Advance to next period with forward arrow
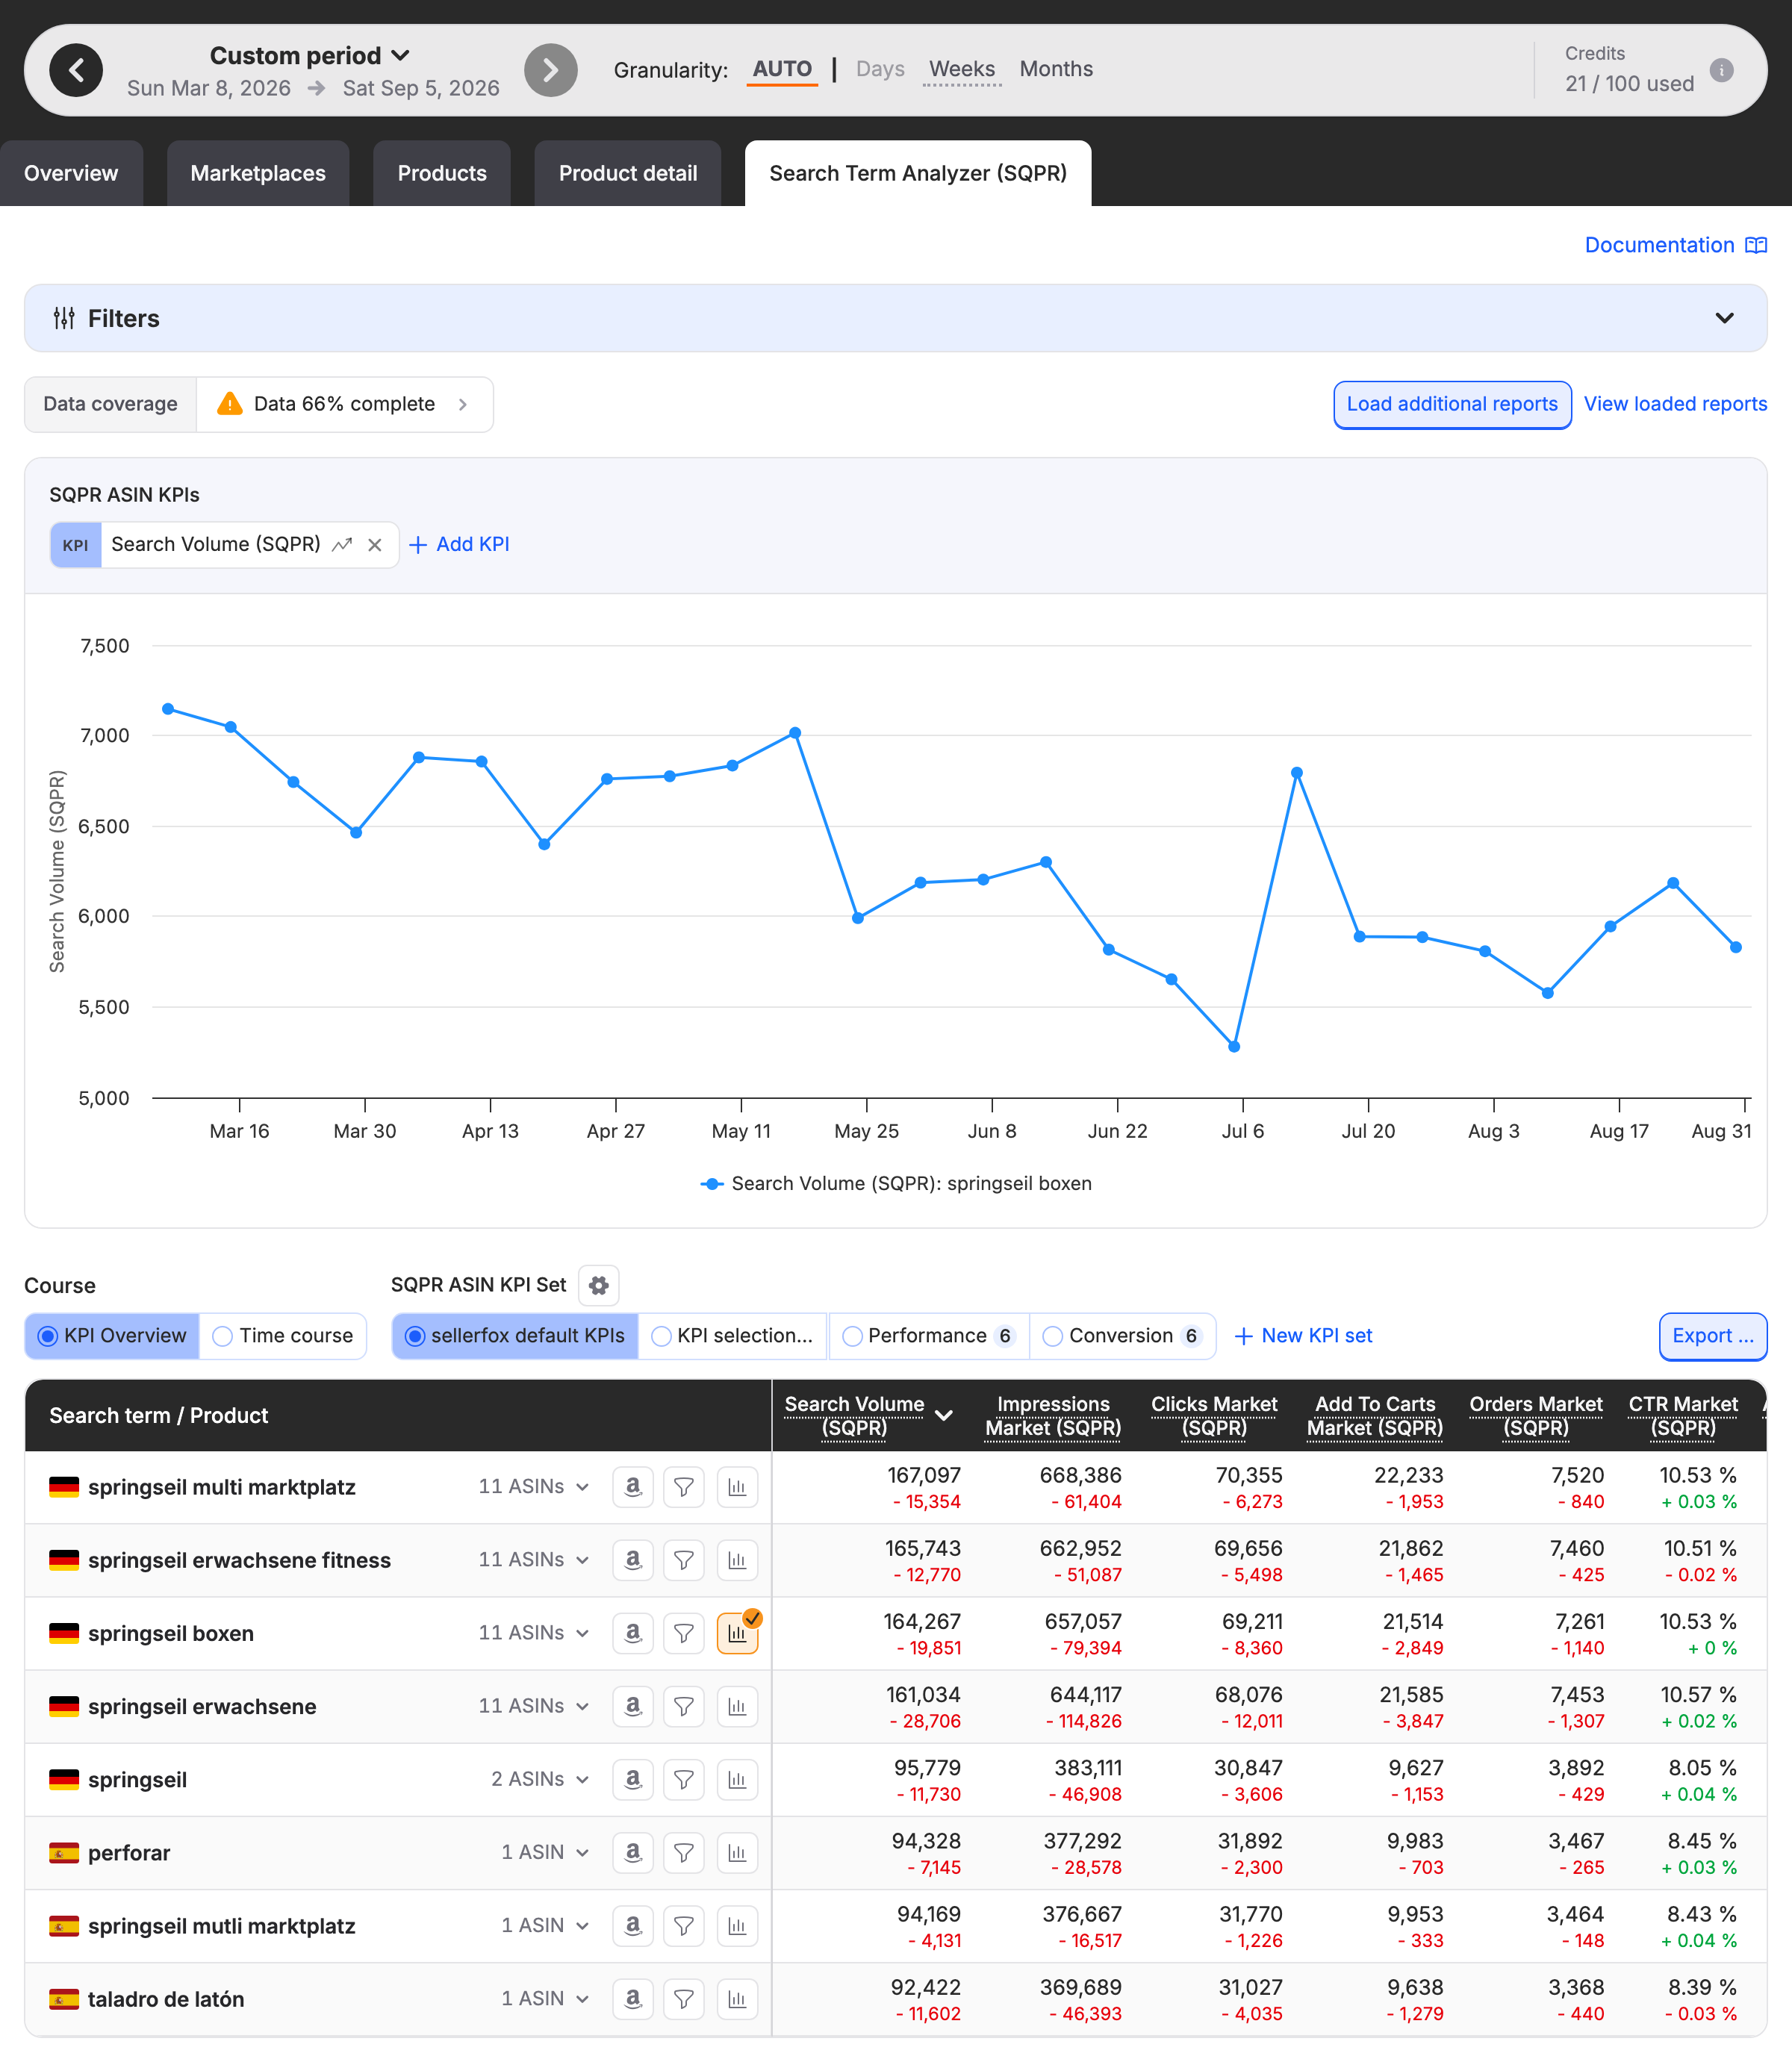1792x2062 pixels. pos(551,70)
